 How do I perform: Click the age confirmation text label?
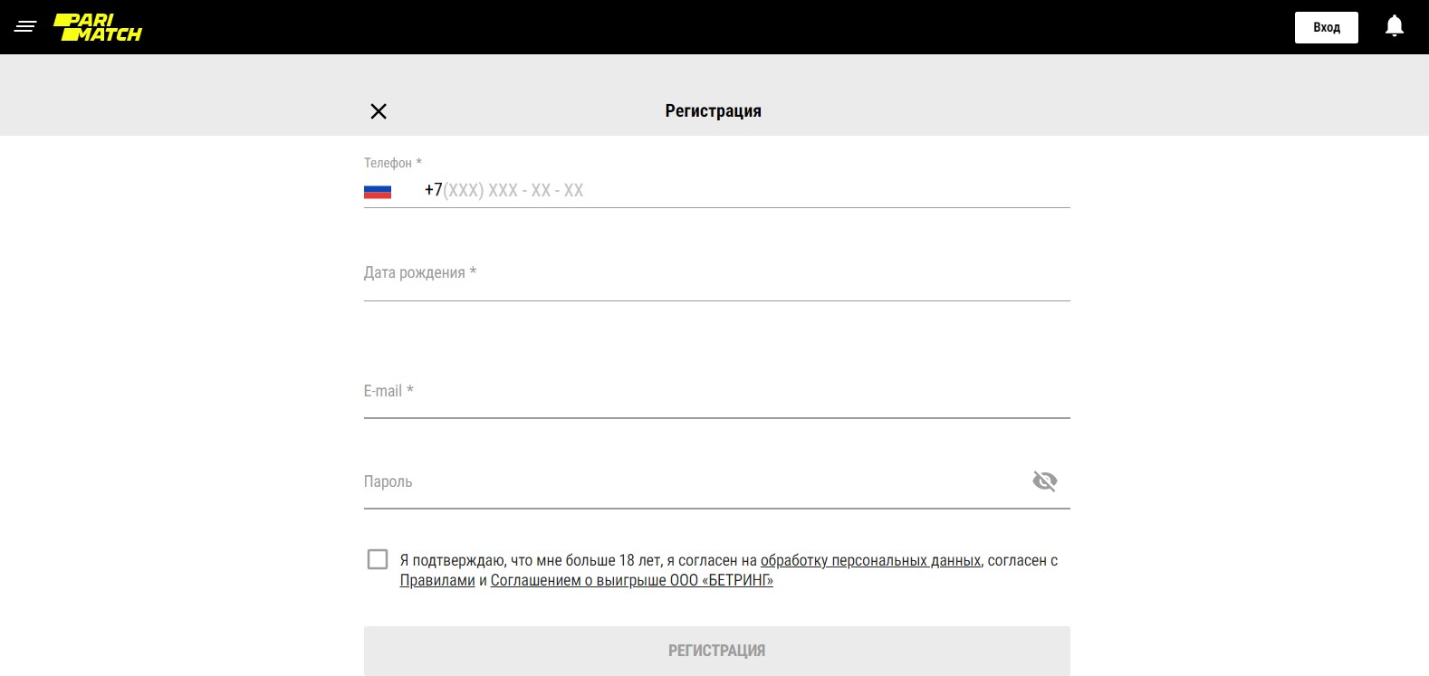click(x=729, y=570)
